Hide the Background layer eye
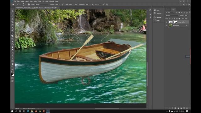This screenshot has height=113, width=201. 167,25
